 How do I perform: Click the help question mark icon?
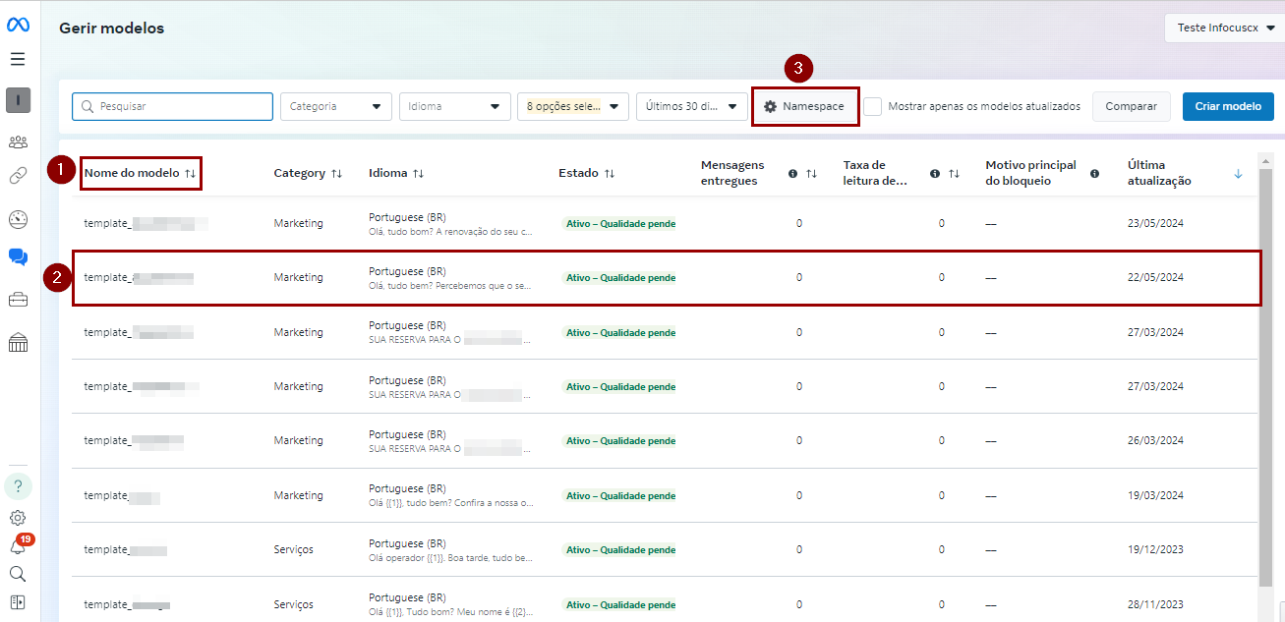point(18,485)
